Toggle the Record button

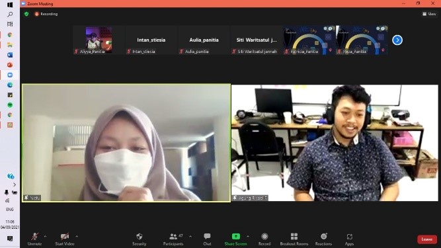(x=264, y=239)
